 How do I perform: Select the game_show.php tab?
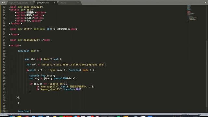pos(43,3)
